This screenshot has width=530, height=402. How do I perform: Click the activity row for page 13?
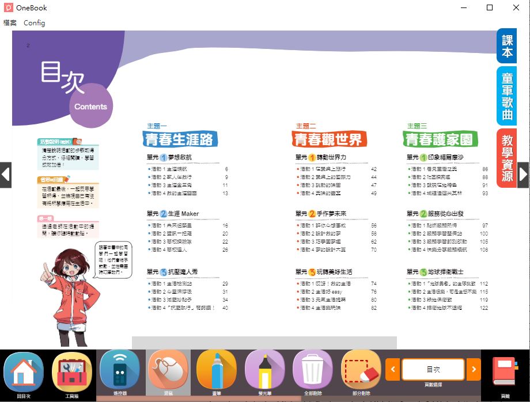pyautogui.click(x=188, y=194)
